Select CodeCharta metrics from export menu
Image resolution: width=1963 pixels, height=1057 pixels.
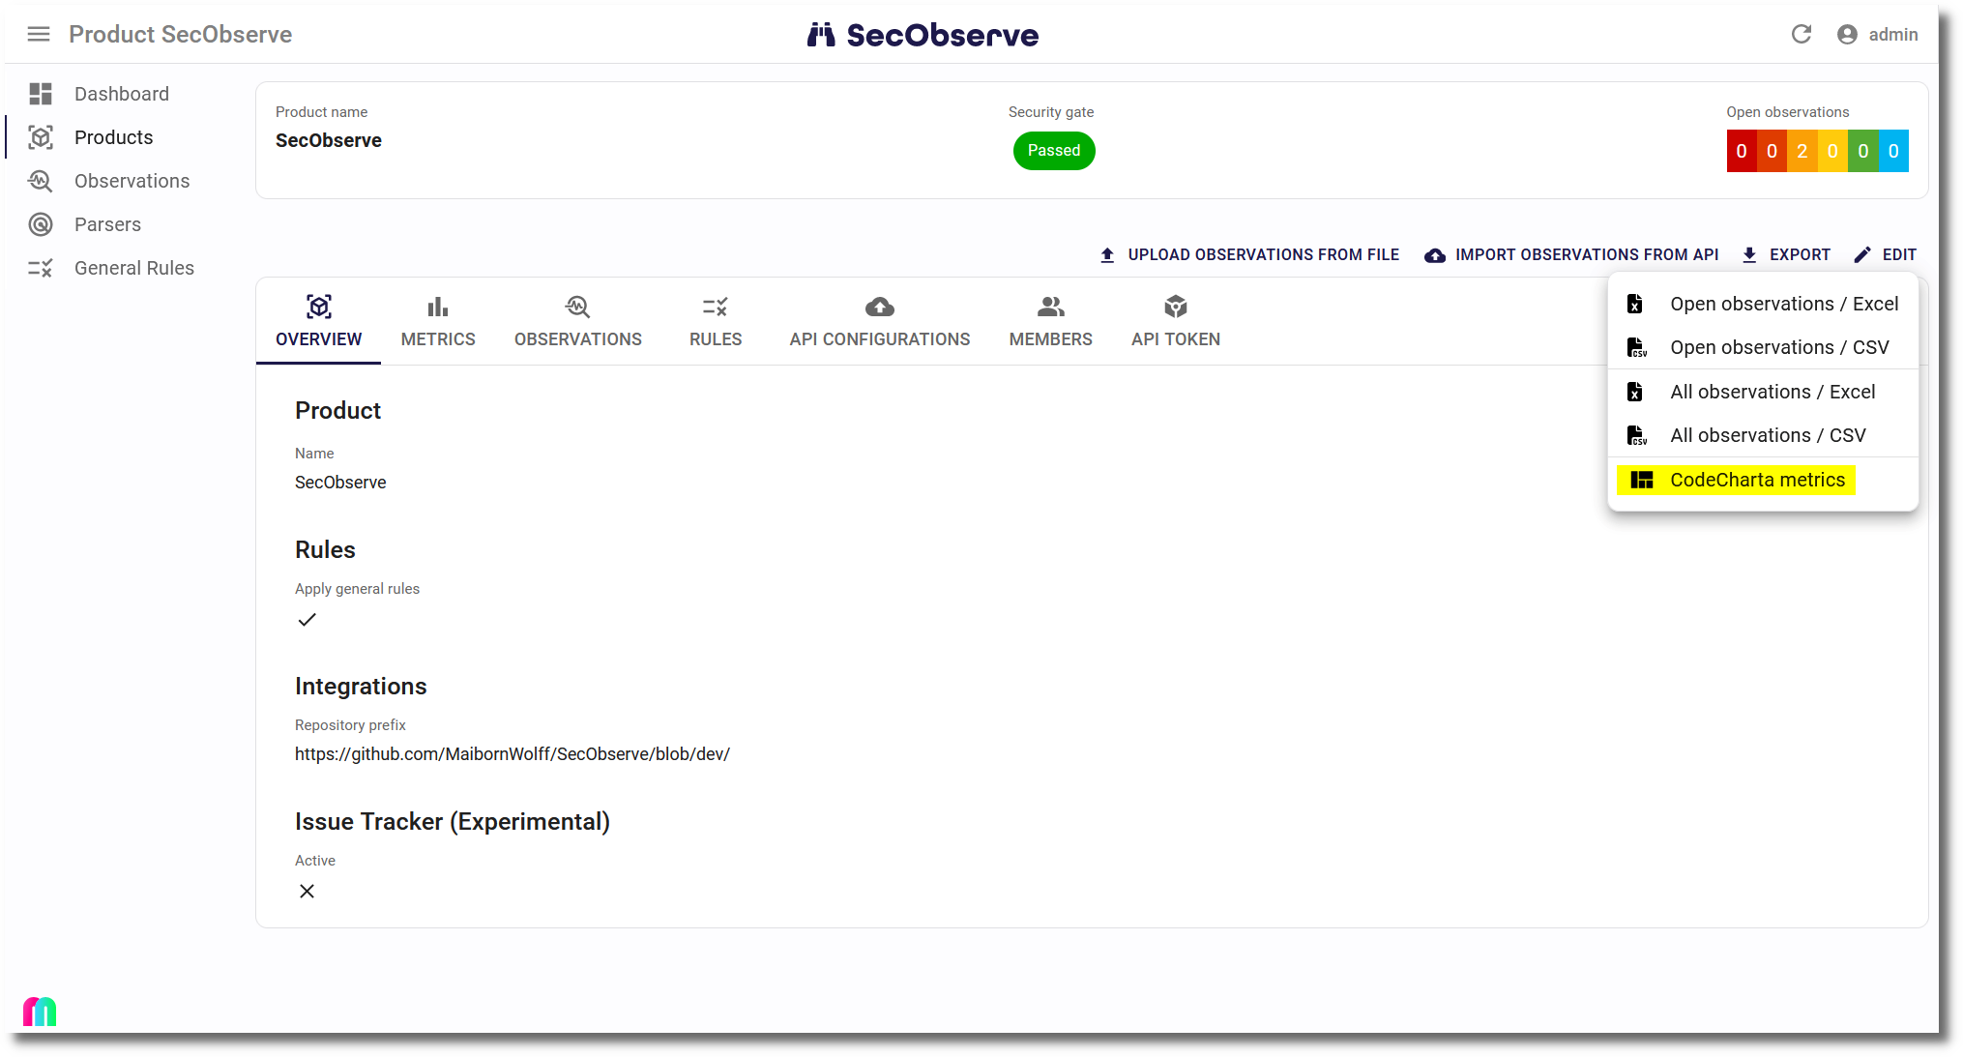click(x=1756, y=480)
